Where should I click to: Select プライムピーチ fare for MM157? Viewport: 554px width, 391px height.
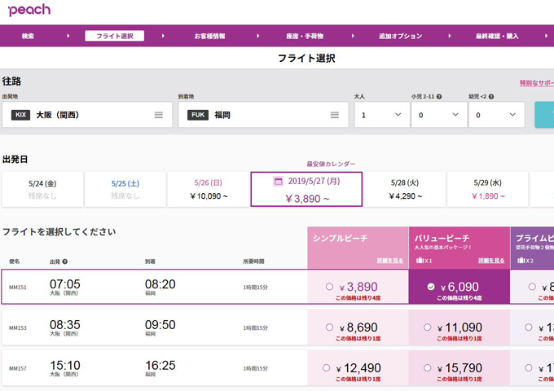pos(529,368)
